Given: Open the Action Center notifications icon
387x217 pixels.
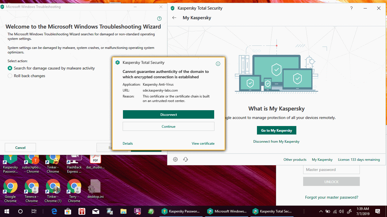Looking at the screenshot, I should coord(378,211).
